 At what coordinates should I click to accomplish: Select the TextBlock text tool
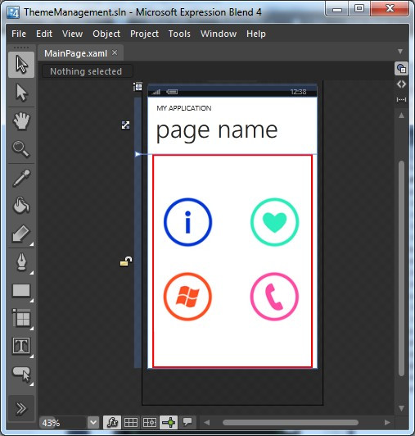[21, 347]
